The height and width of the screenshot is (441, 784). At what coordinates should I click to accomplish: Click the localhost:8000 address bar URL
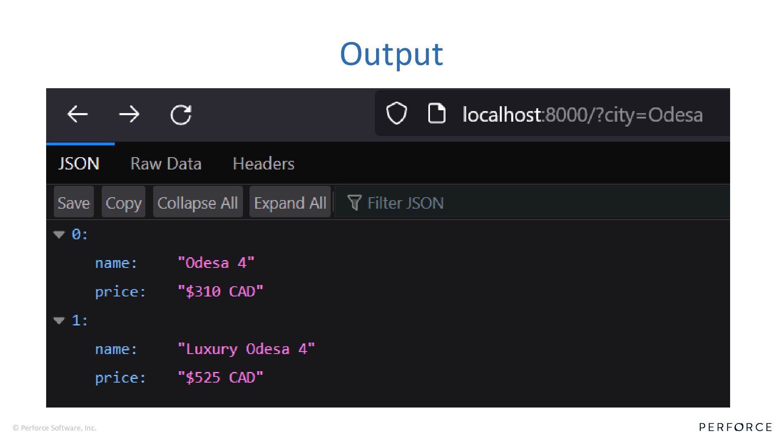(582, 115)
